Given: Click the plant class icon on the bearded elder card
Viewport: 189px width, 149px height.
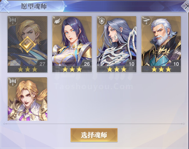Looking at the screenshot, I should coord(146,21).
